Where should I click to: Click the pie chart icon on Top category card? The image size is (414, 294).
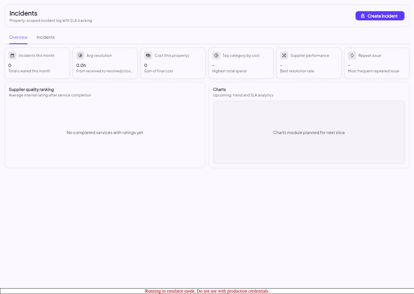(x=216, y=55)
